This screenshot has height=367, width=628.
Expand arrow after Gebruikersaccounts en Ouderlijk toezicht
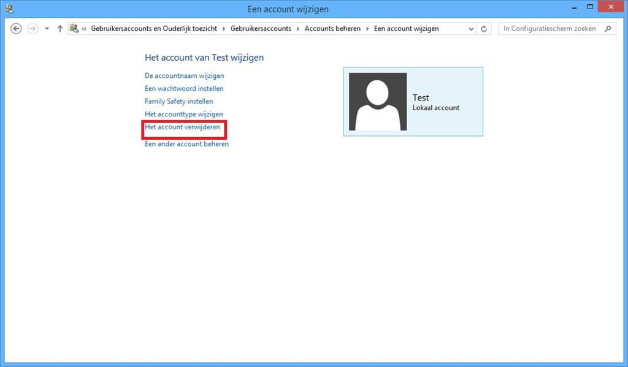click(224, 29)
